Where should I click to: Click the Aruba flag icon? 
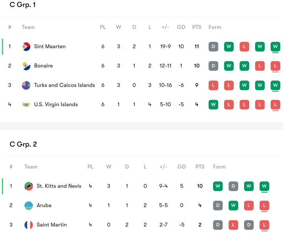point(29,205)
